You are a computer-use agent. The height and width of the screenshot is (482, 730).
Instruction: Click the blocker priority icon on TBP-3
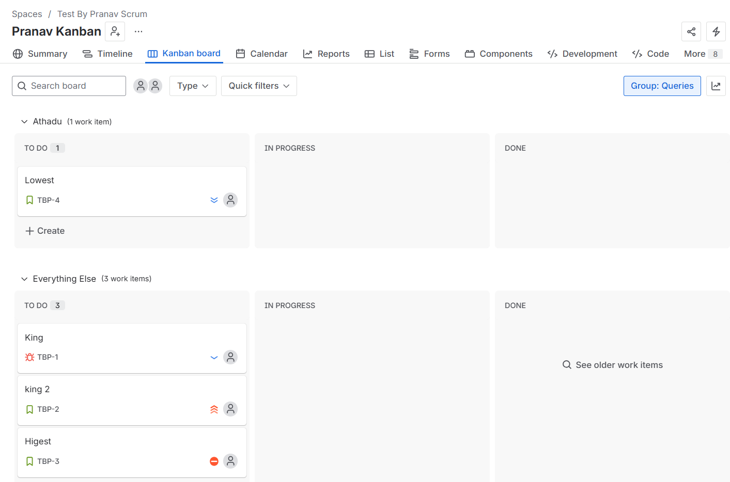tap(214, 461)
